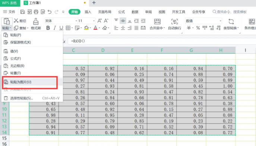Image resolution: width=256 pixels, height=146 pixels.
Task: Toggle Bold formatting
Action: pyautogui.click(x=48, y=28)
